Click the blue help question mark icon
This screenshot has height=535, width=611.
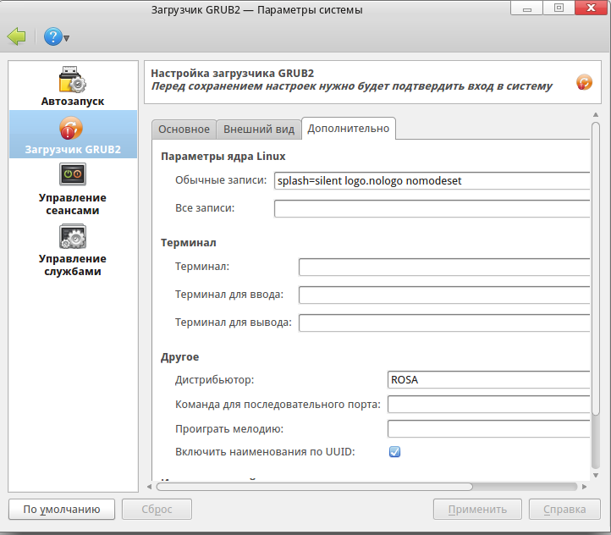[x=52, y=36]
